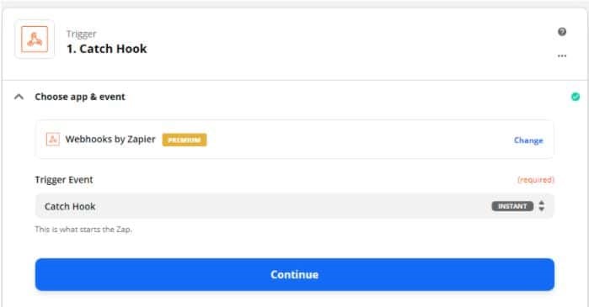Click the PREMIUM badge
The height and width of the screenshot is (307, 589).
185,140
